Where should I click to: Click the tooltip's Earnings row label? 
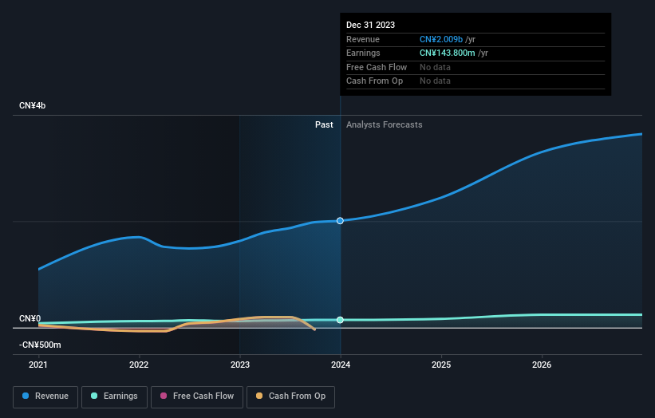point(363,53)
